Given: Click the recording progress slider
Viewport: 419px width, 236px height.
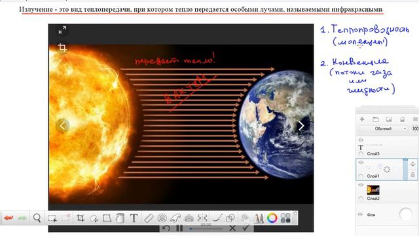Looking at the screenshot, I should click(206, 229).
